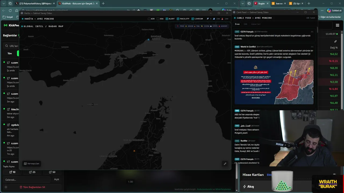Bulk open 10 connections
The image size is (344, 193).
(x=12, y=172)
